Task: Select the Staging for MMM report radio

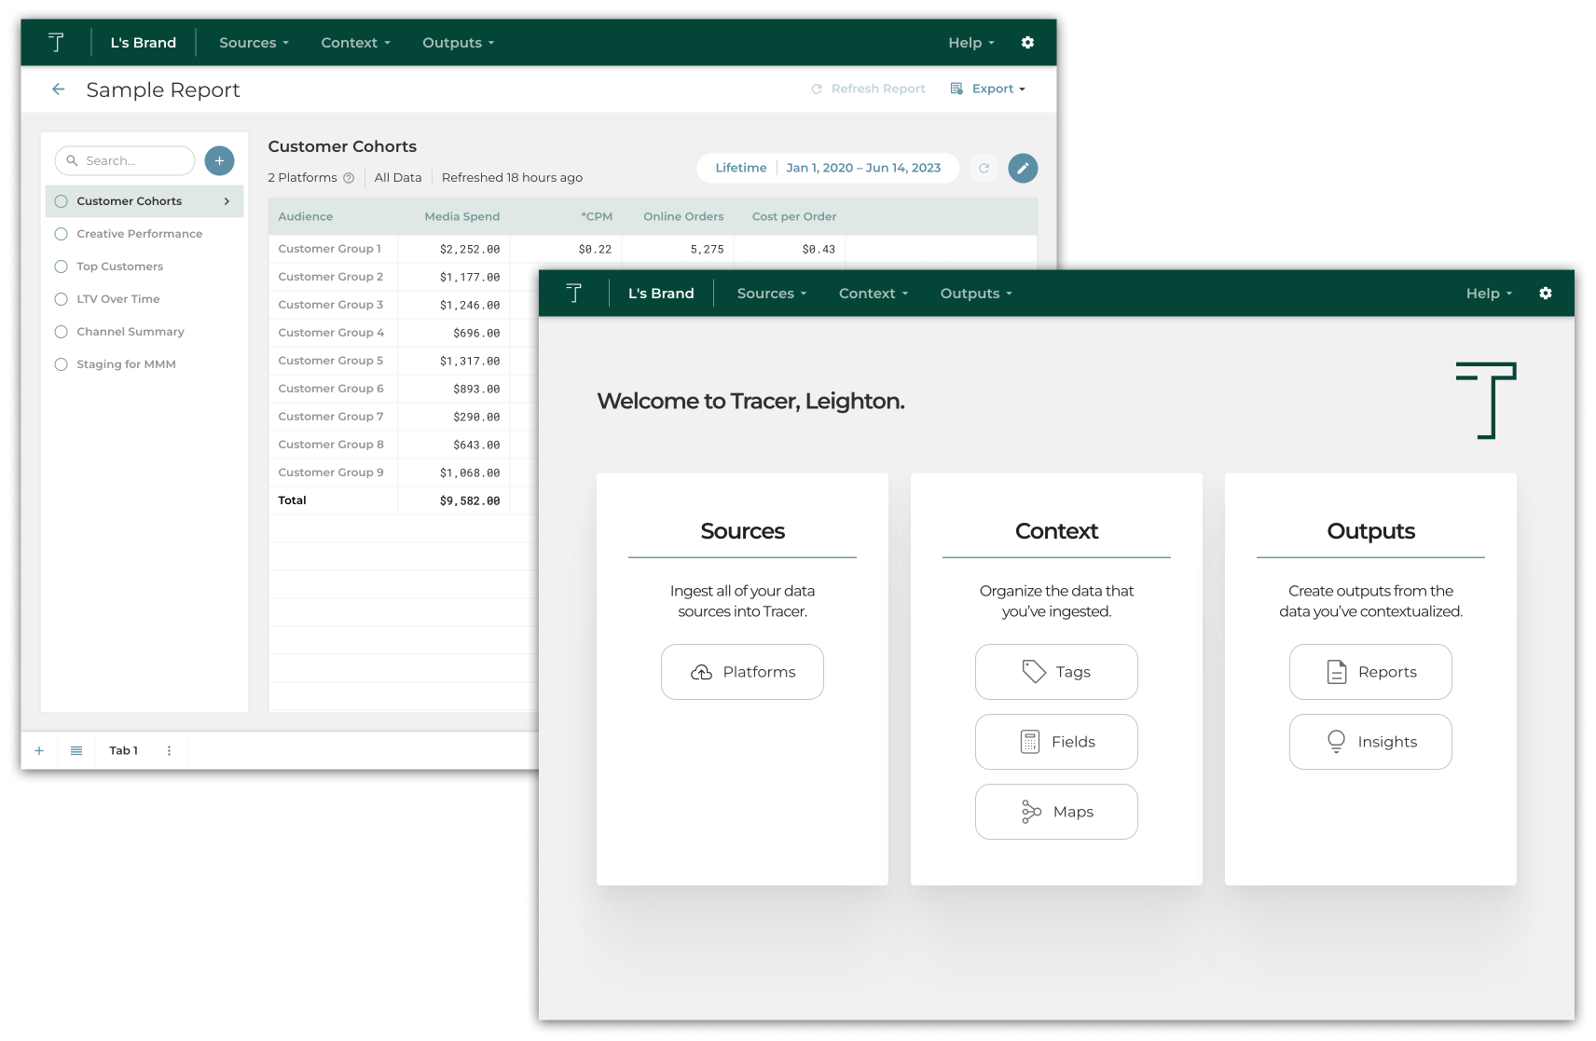Action: point(62,364)
